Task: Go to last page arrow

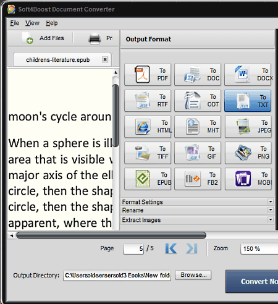Action: click(x=192, y=248)
